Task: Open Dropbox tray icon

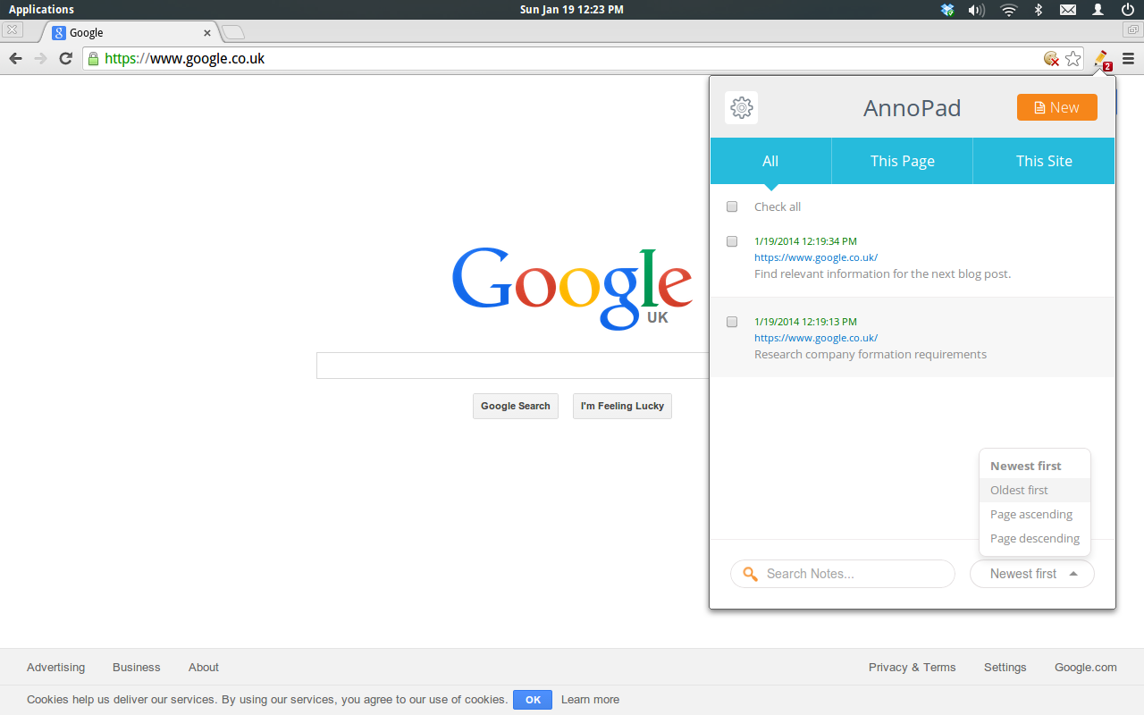Action: 947,10
